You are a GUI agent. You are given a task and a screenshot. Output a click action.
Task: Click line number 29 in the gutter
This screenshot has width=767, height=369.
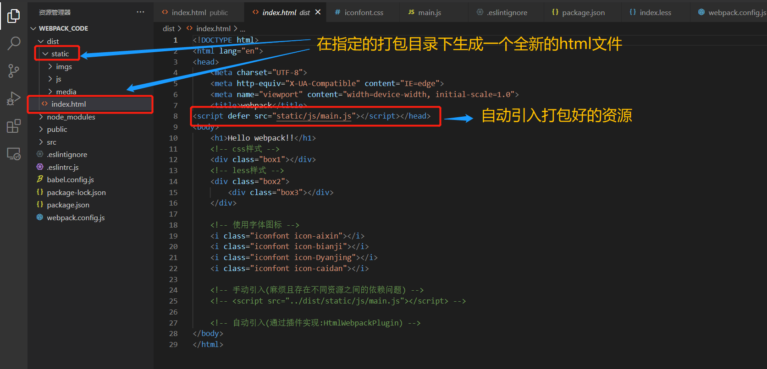point(173,344)
